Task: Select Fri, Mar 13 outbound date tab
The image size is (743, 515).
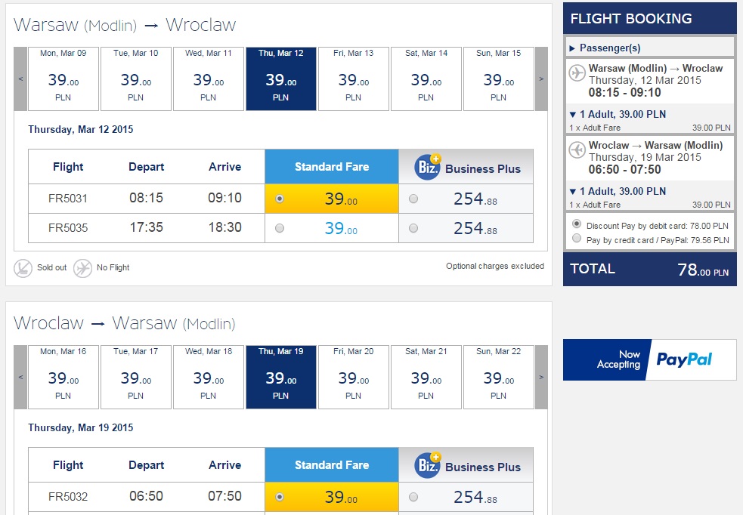Action: click(x=353, y=79)
